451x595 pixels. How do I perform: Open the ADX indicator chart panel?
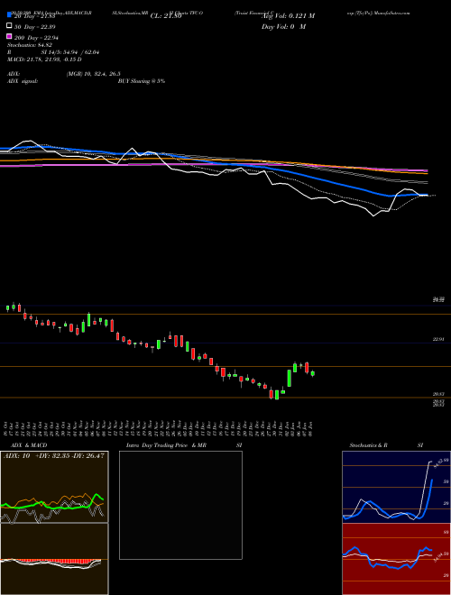pos(54,487)
